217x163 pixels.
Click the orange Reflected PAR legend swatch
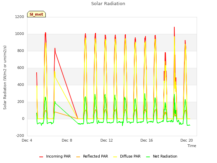[x=78, y=157]
